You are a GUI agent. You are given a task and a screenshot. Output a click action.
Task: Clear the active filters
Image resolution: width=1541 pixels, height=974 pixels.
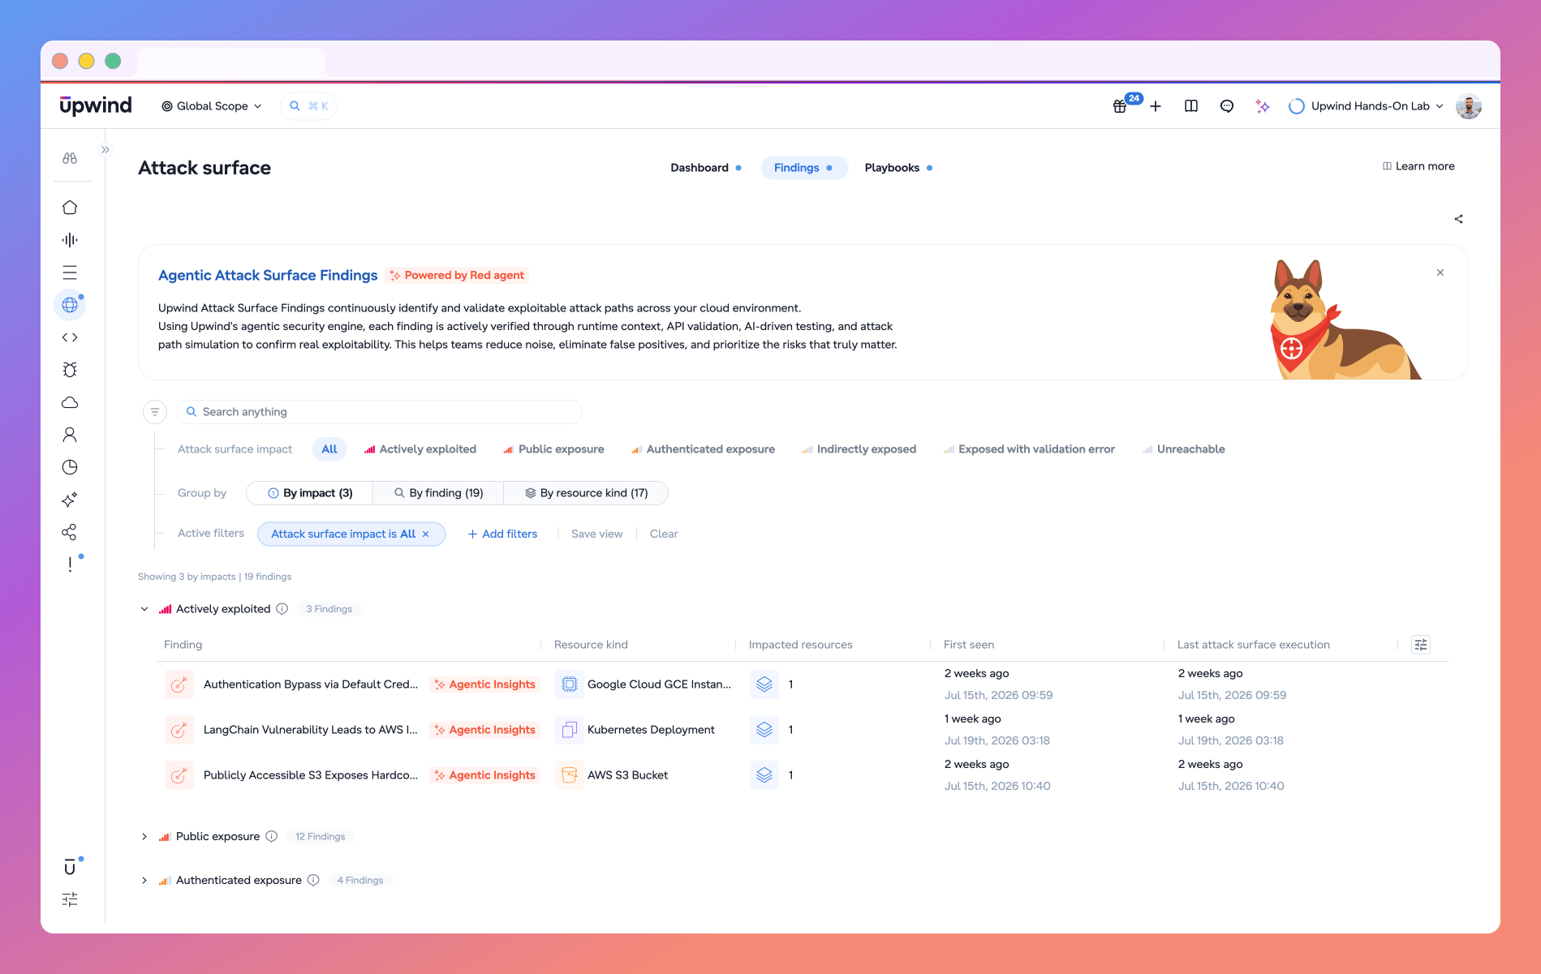(x=664, y=534)
